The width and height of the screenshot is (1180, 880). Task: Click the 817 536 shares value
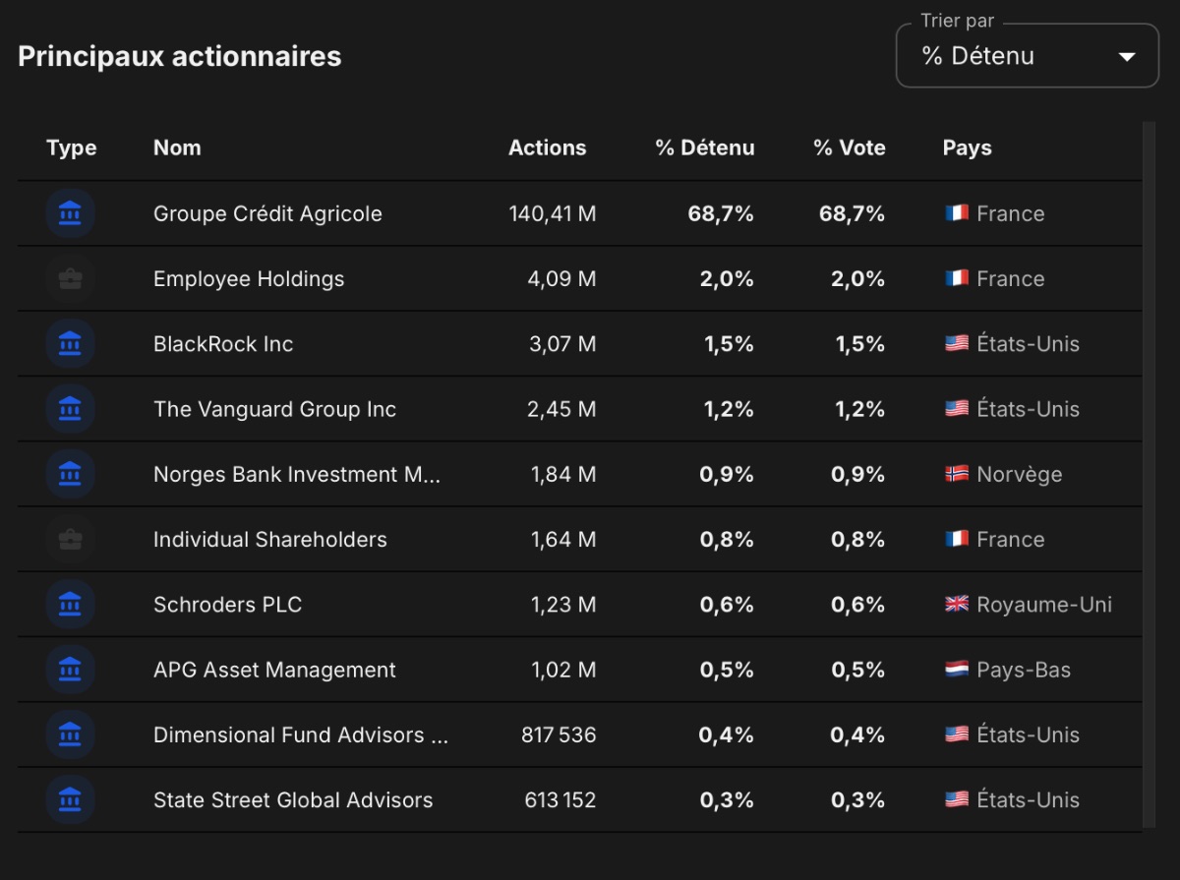pos(559,734)
